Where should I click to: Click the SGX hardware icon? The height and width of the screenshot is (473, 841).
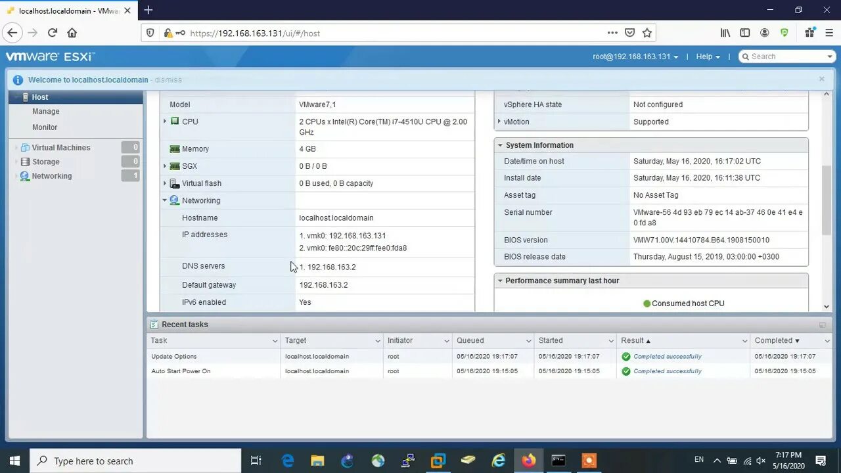(175, 166)
